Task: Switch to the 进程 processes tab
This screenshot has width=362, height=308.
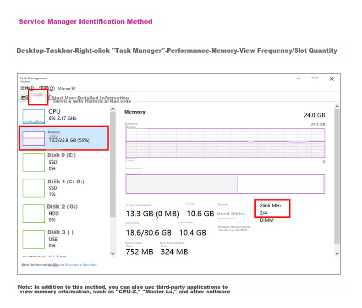Action: (24, 98)
